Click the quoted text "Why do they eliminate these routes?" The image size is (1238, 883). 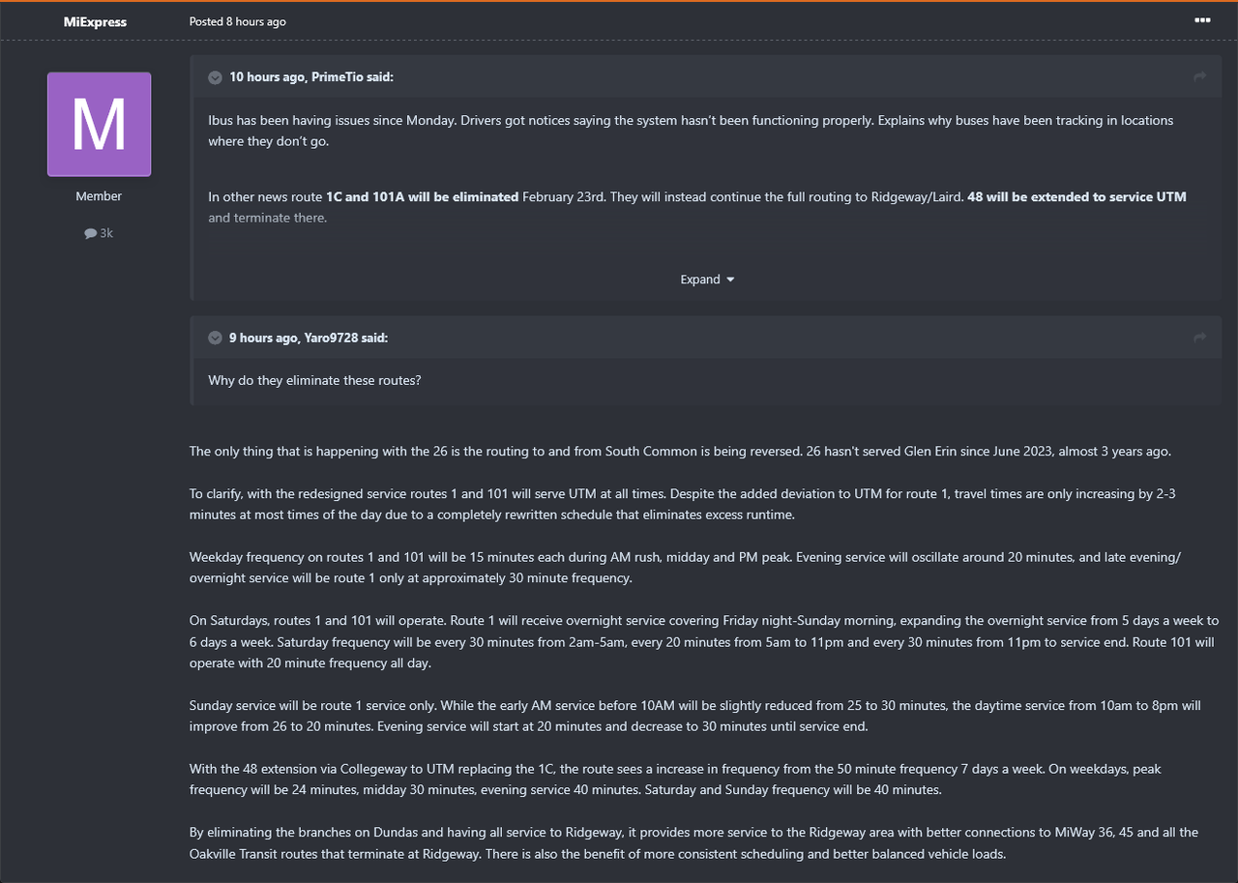[x=314, y=380]
